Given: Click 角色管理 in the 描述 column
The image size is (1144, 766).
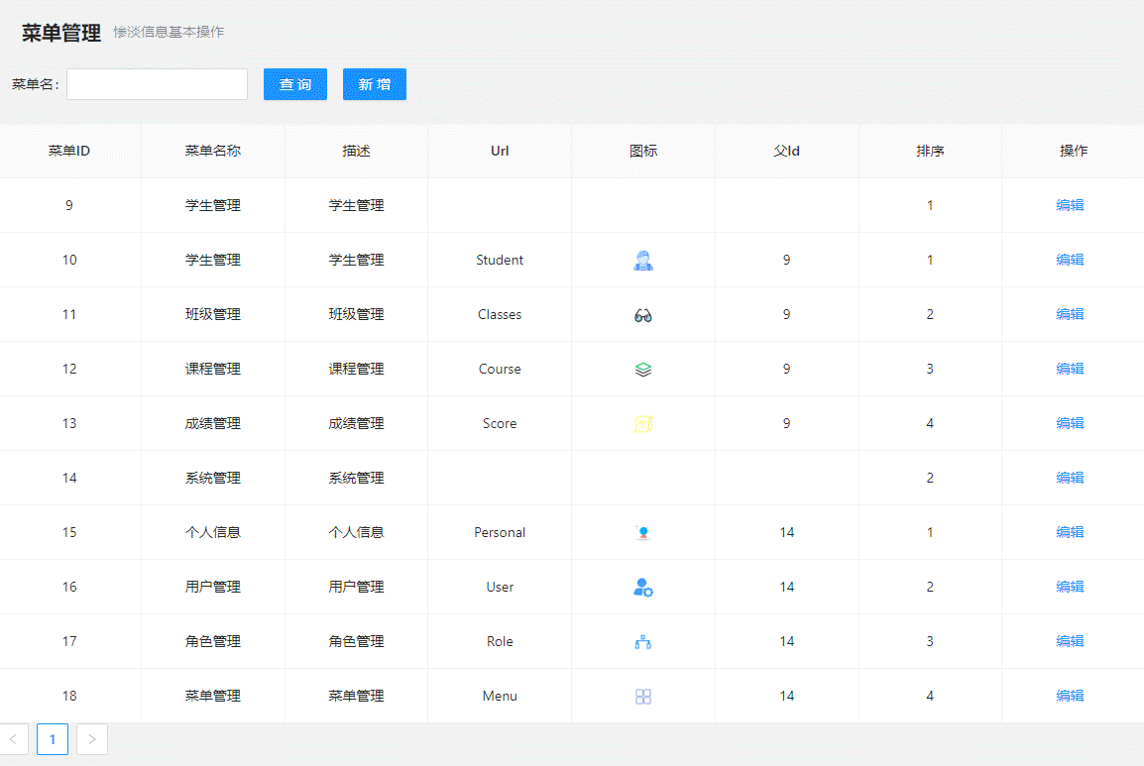Looking at the screenshot, I should coord(356,641).
